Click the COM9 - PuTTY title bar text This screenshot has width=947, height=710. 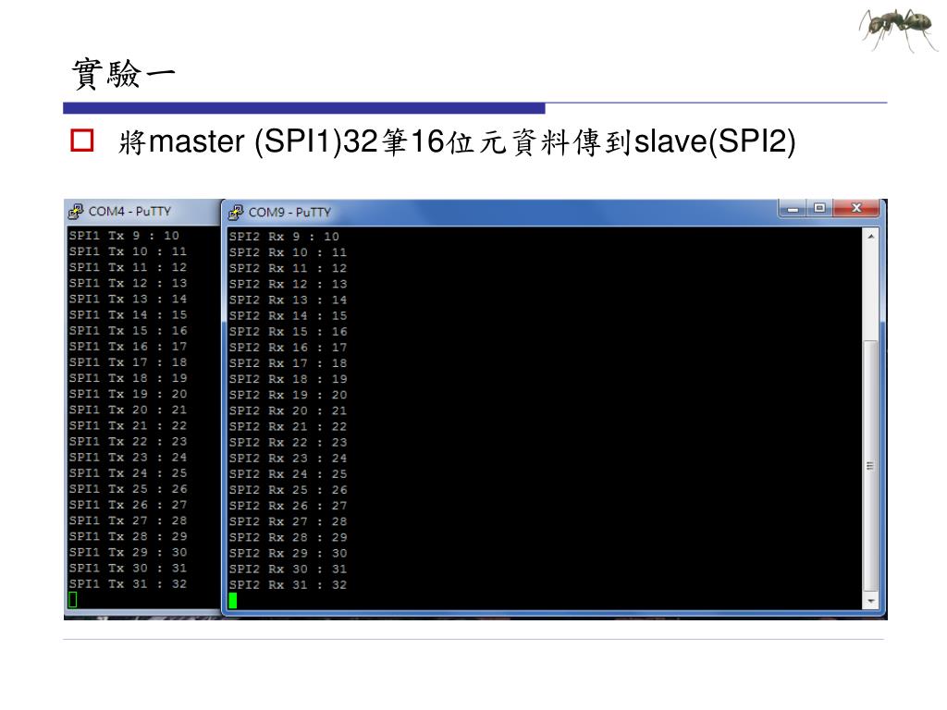pyautogui.click(x=289, y=213)
